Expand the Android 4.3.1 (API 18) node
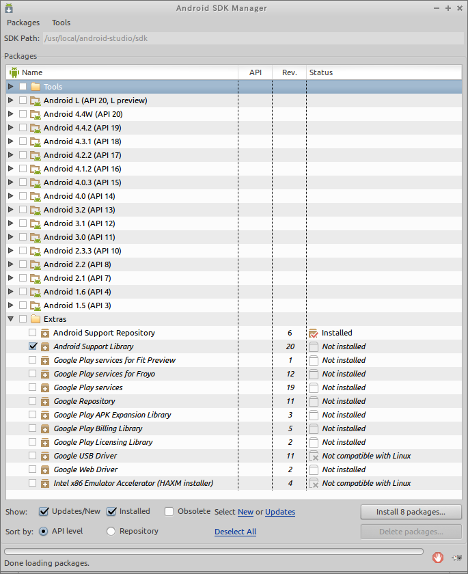 click(x=11, y=141)
